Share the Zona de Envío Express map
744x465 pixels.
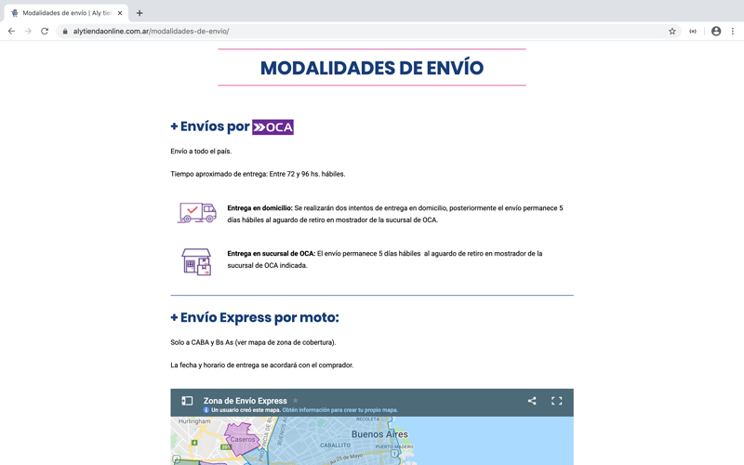click(x=532, y=401)
